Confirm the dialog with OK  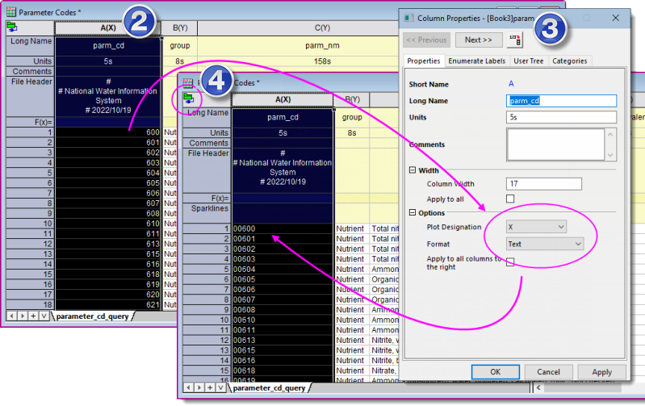[x=496, y=372]
